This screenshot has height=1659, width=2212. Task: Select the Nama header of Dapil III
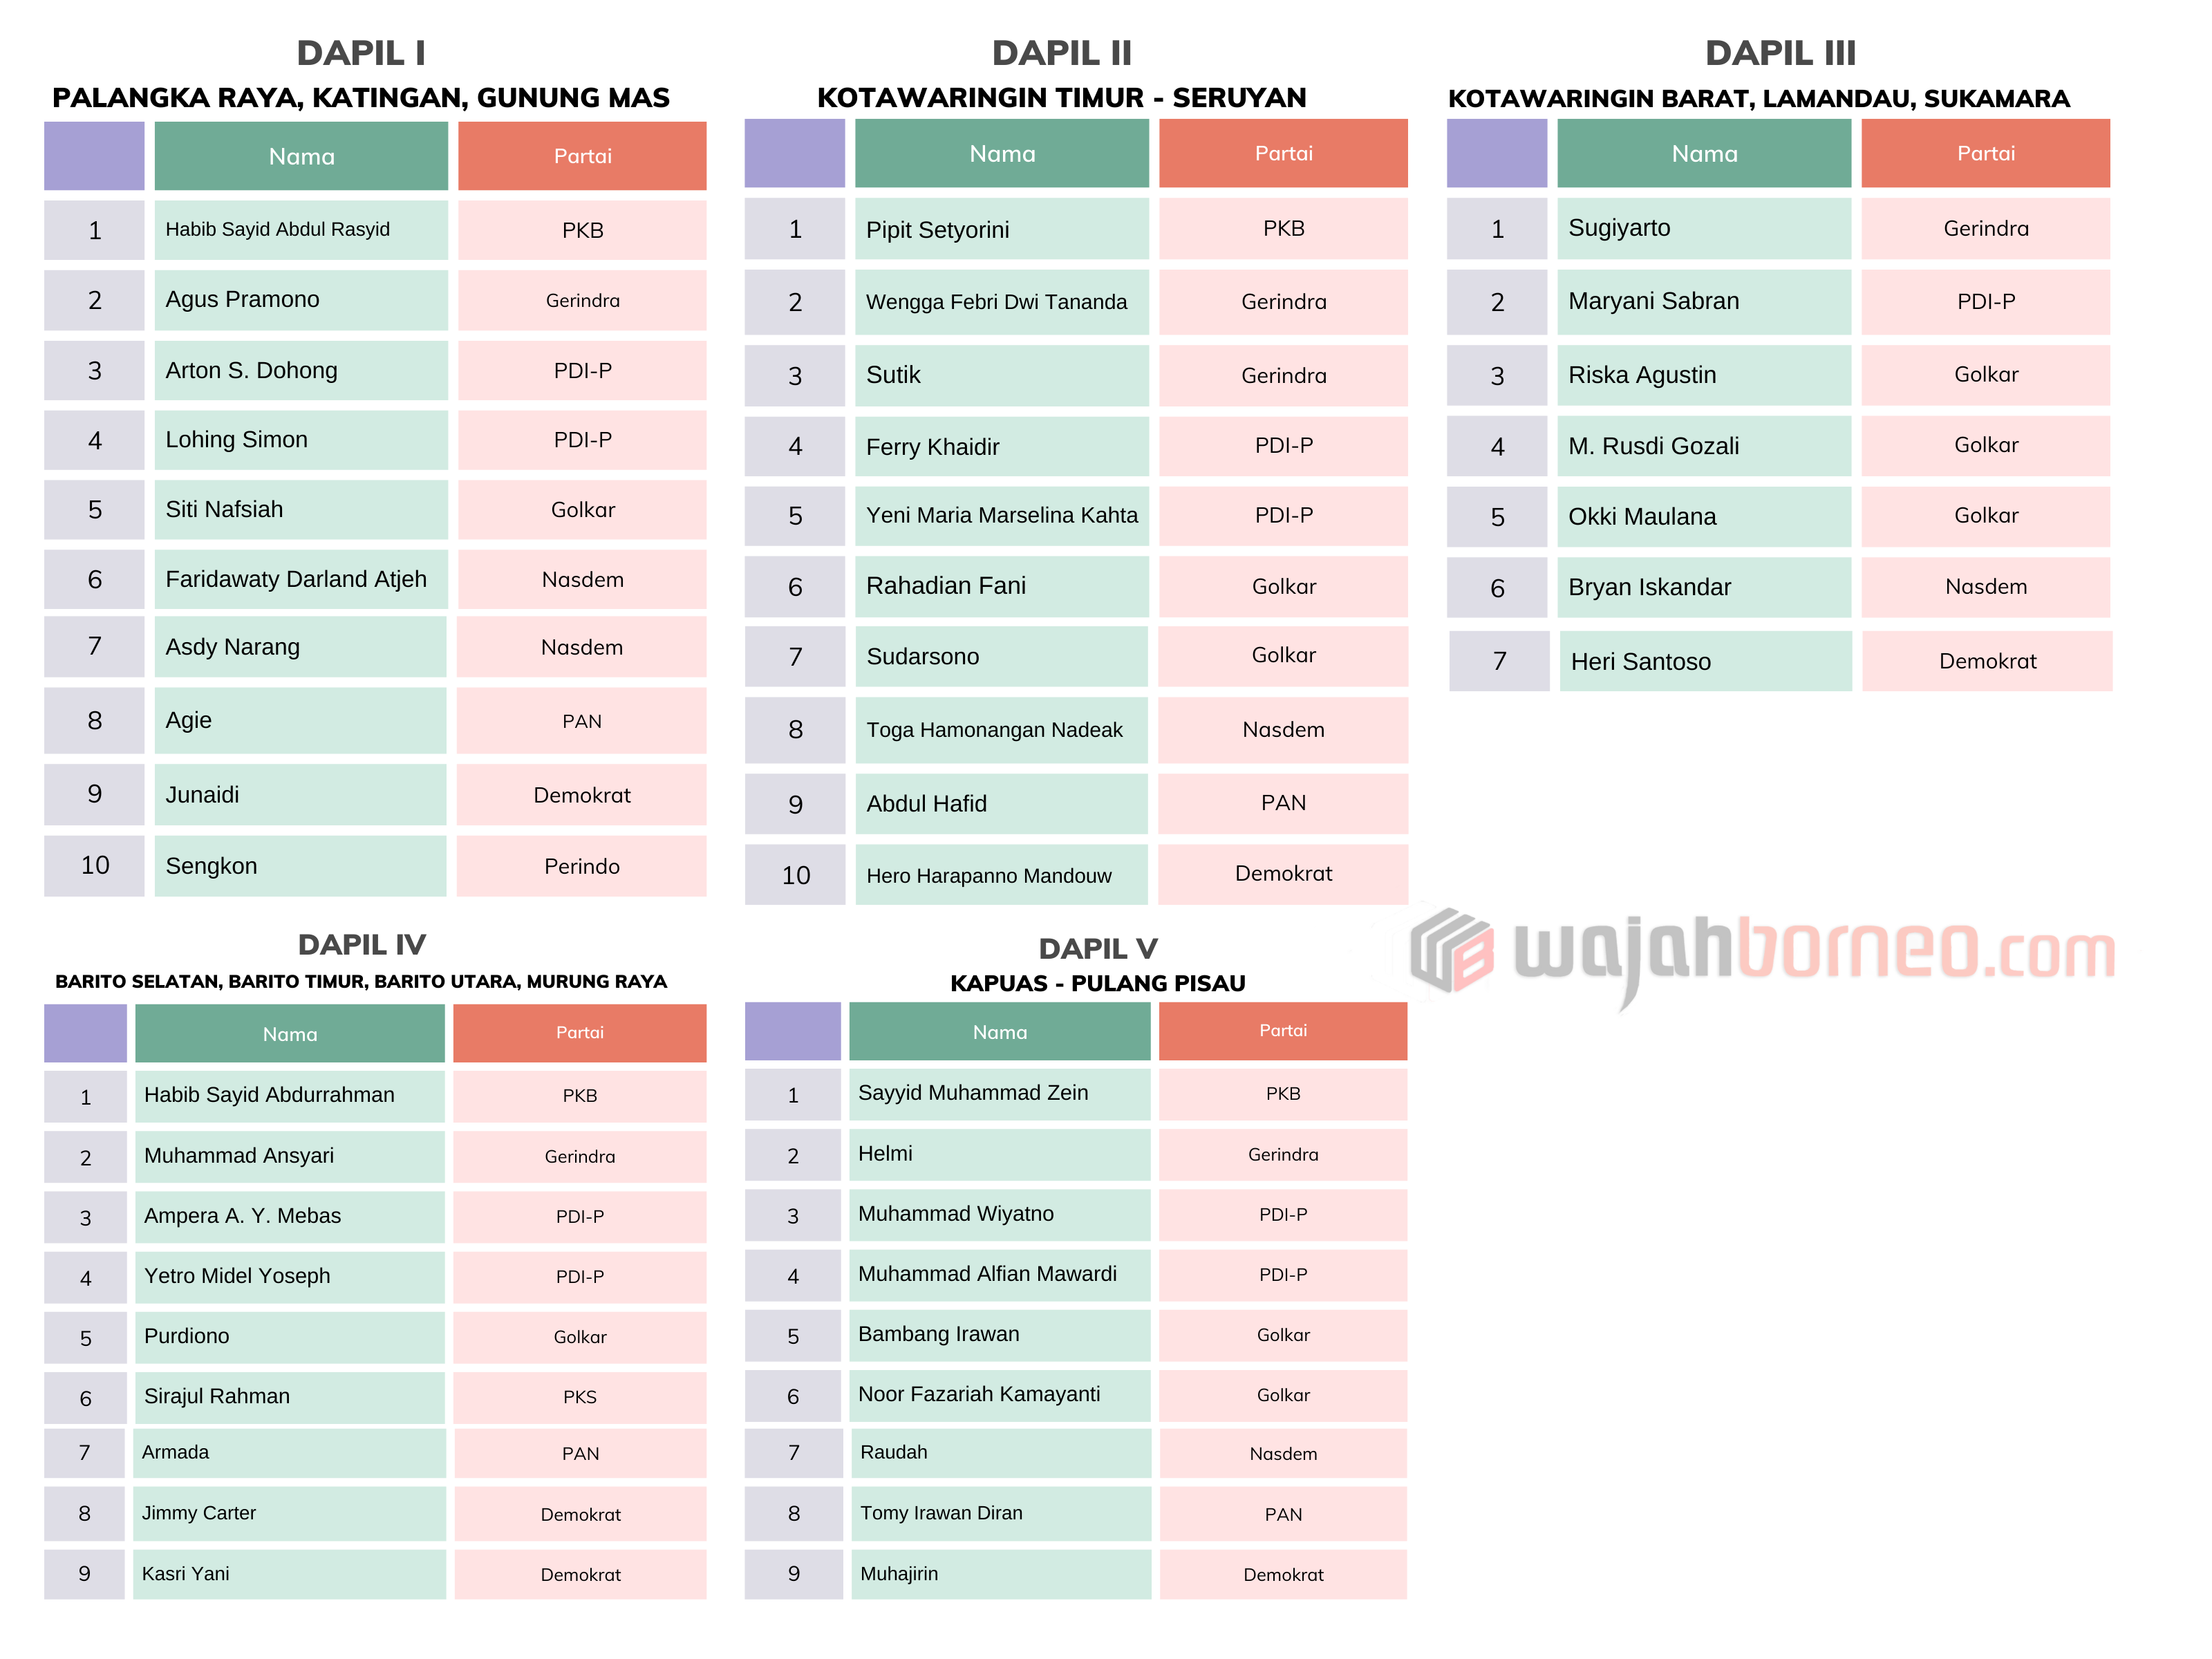[1703, 154]
